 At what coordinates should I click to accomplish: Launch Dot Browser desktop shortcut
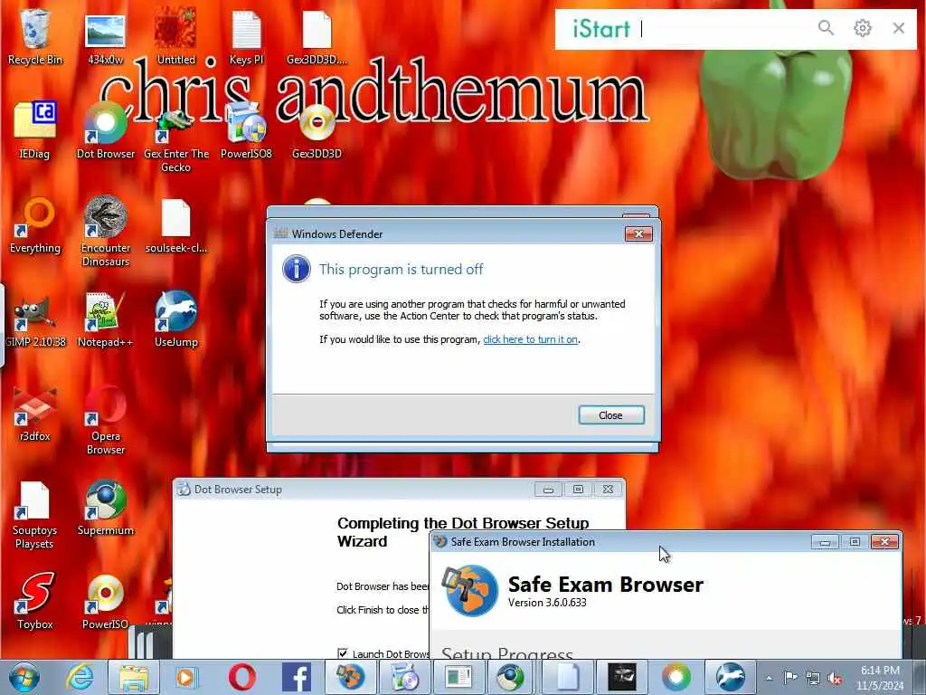coord(105,130)
